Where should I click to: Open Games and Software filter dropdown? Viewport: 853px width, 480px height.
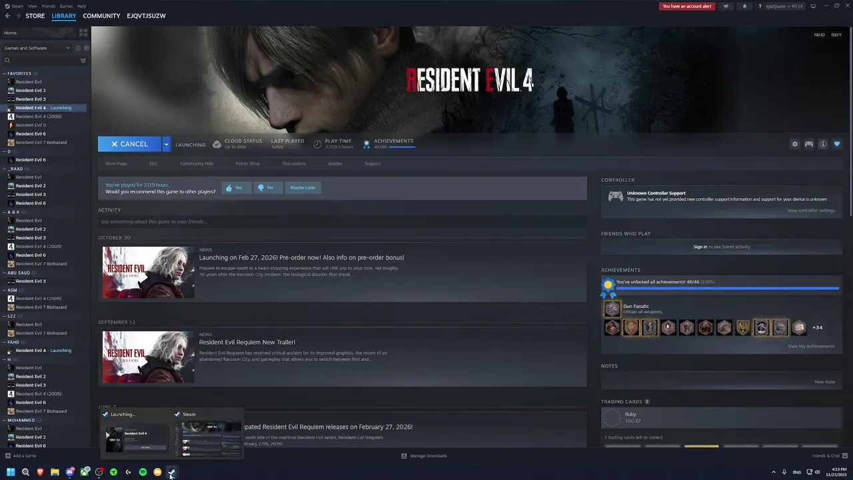pyautogui.click(x=37, y=48)
